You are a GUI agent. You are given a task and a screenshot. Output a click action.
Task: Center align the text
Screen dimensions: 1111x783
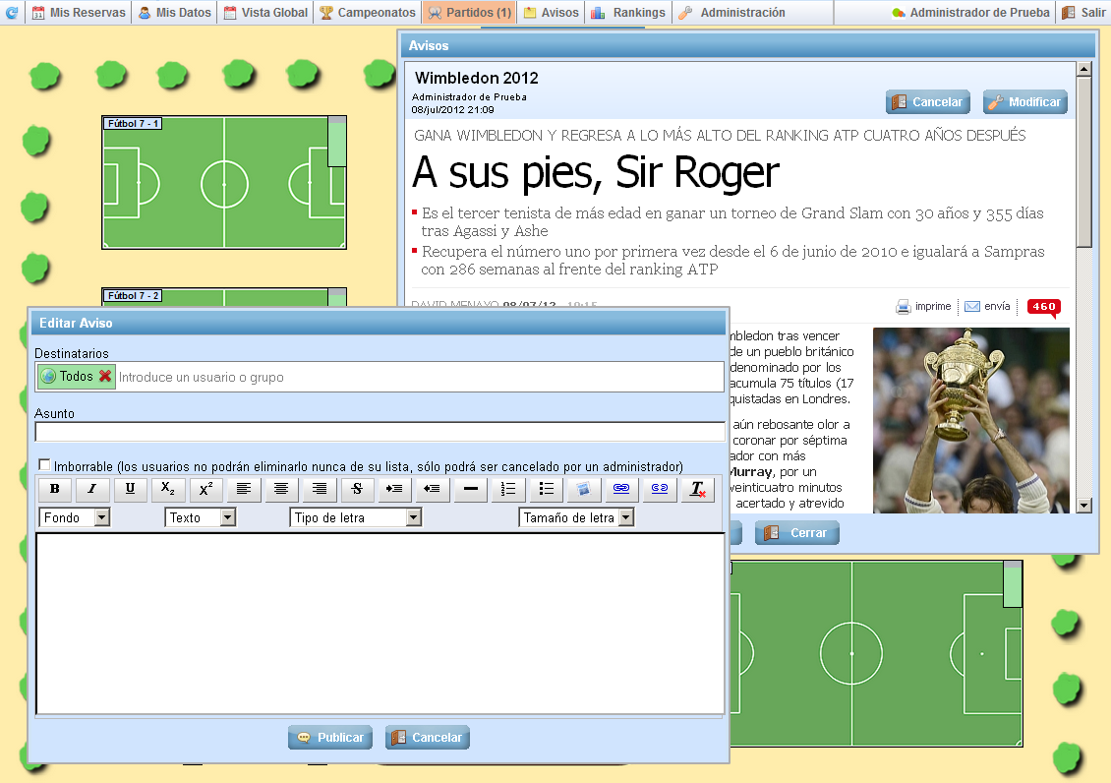point(281,489)
